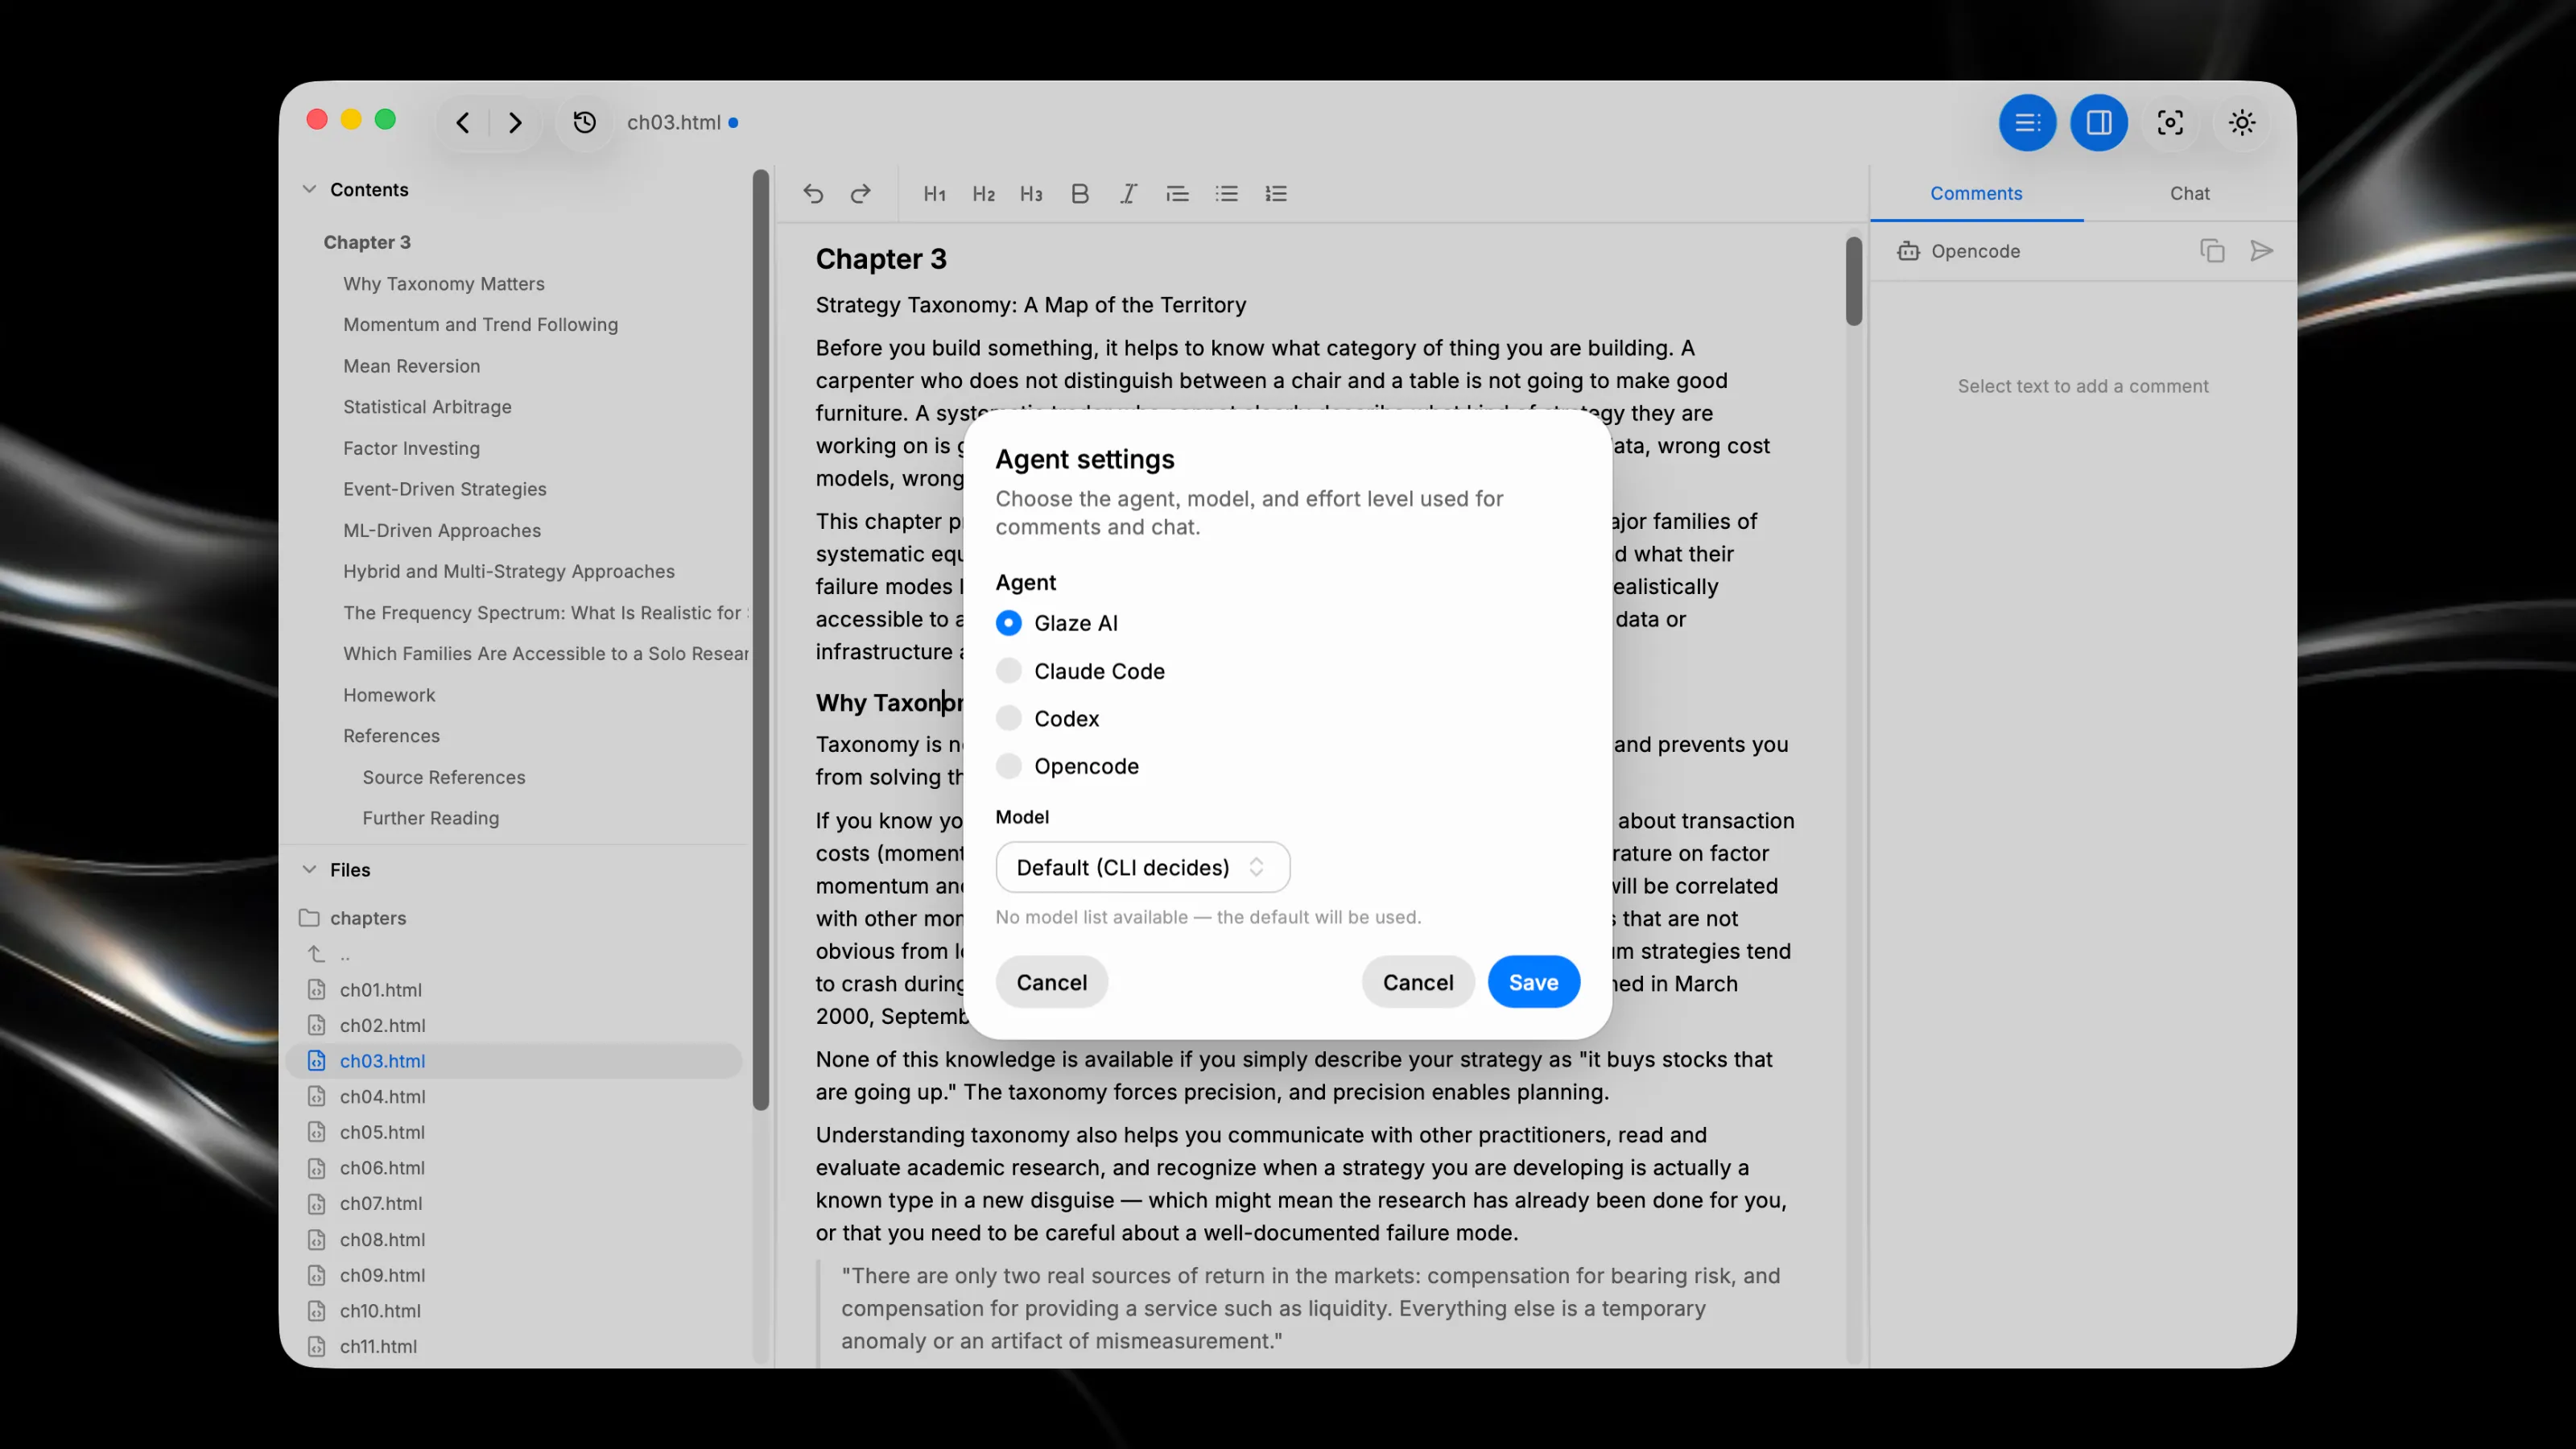Collapse the Files section
This screenshot has width=2576, height=1449.
[309, 869]
